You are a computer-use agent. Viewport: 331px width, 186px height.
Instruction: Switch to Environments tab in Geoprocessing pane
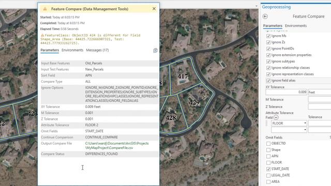pyautogui.click(x=296, y=26)
